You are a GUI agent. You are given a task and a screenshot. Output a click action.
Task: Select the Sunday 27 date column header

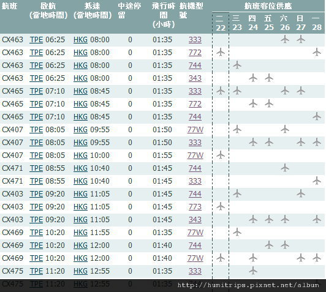pos(301,23)
